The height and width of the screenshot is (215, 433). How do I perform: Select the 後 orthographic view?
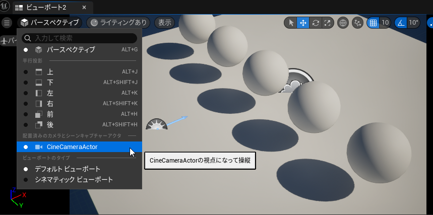tap(80, 125)
